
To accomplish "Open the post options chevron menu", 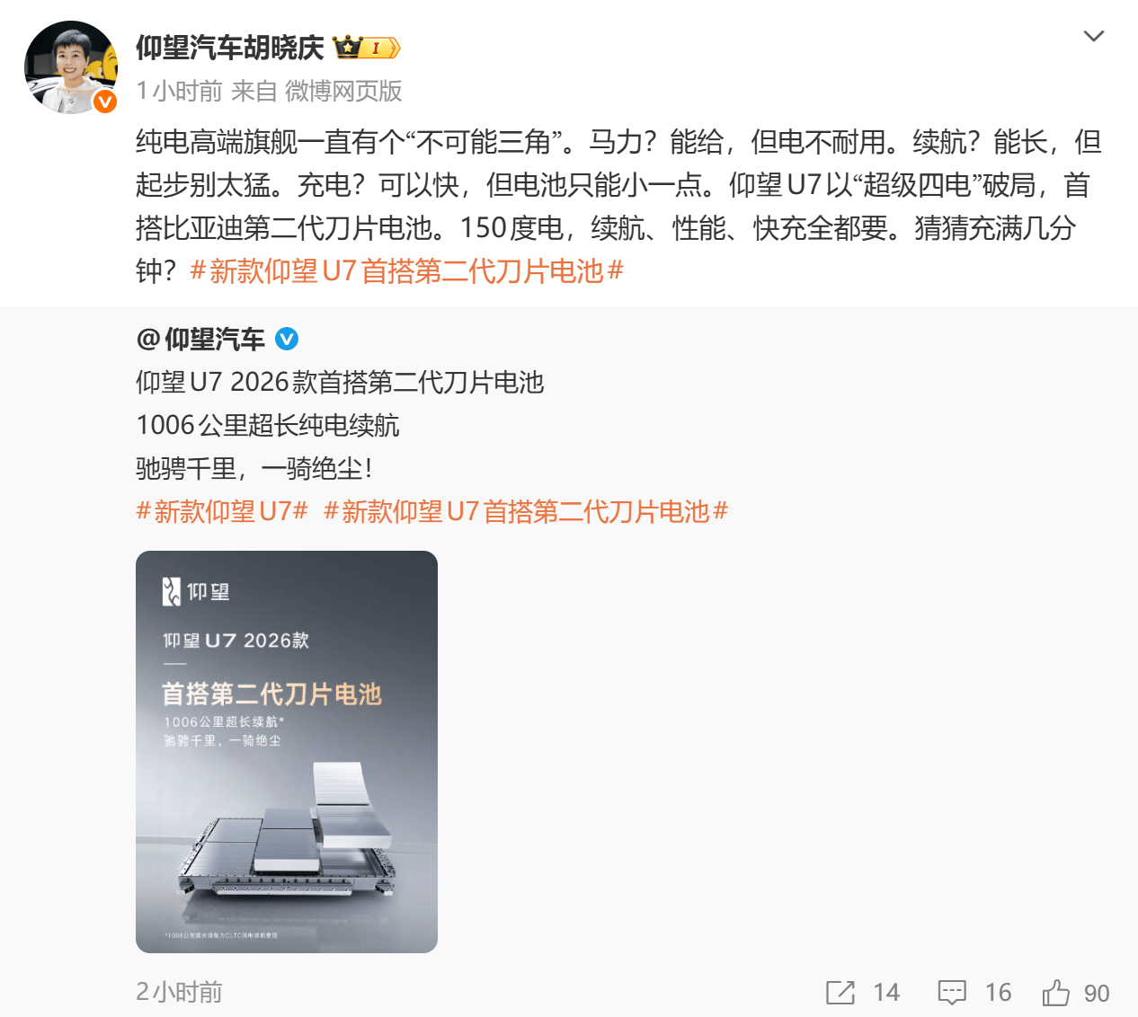I will (x=1093, y=36).
